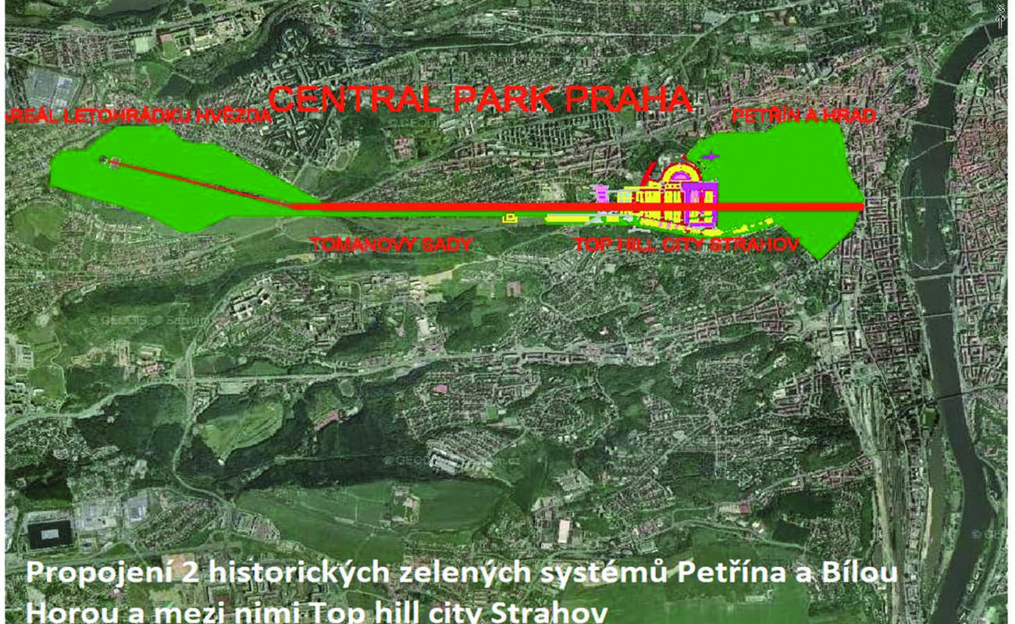The image size is (1015, 624).
Task: Click the thin diagonal red line toward Hvězda
Action: coord(195,183)
